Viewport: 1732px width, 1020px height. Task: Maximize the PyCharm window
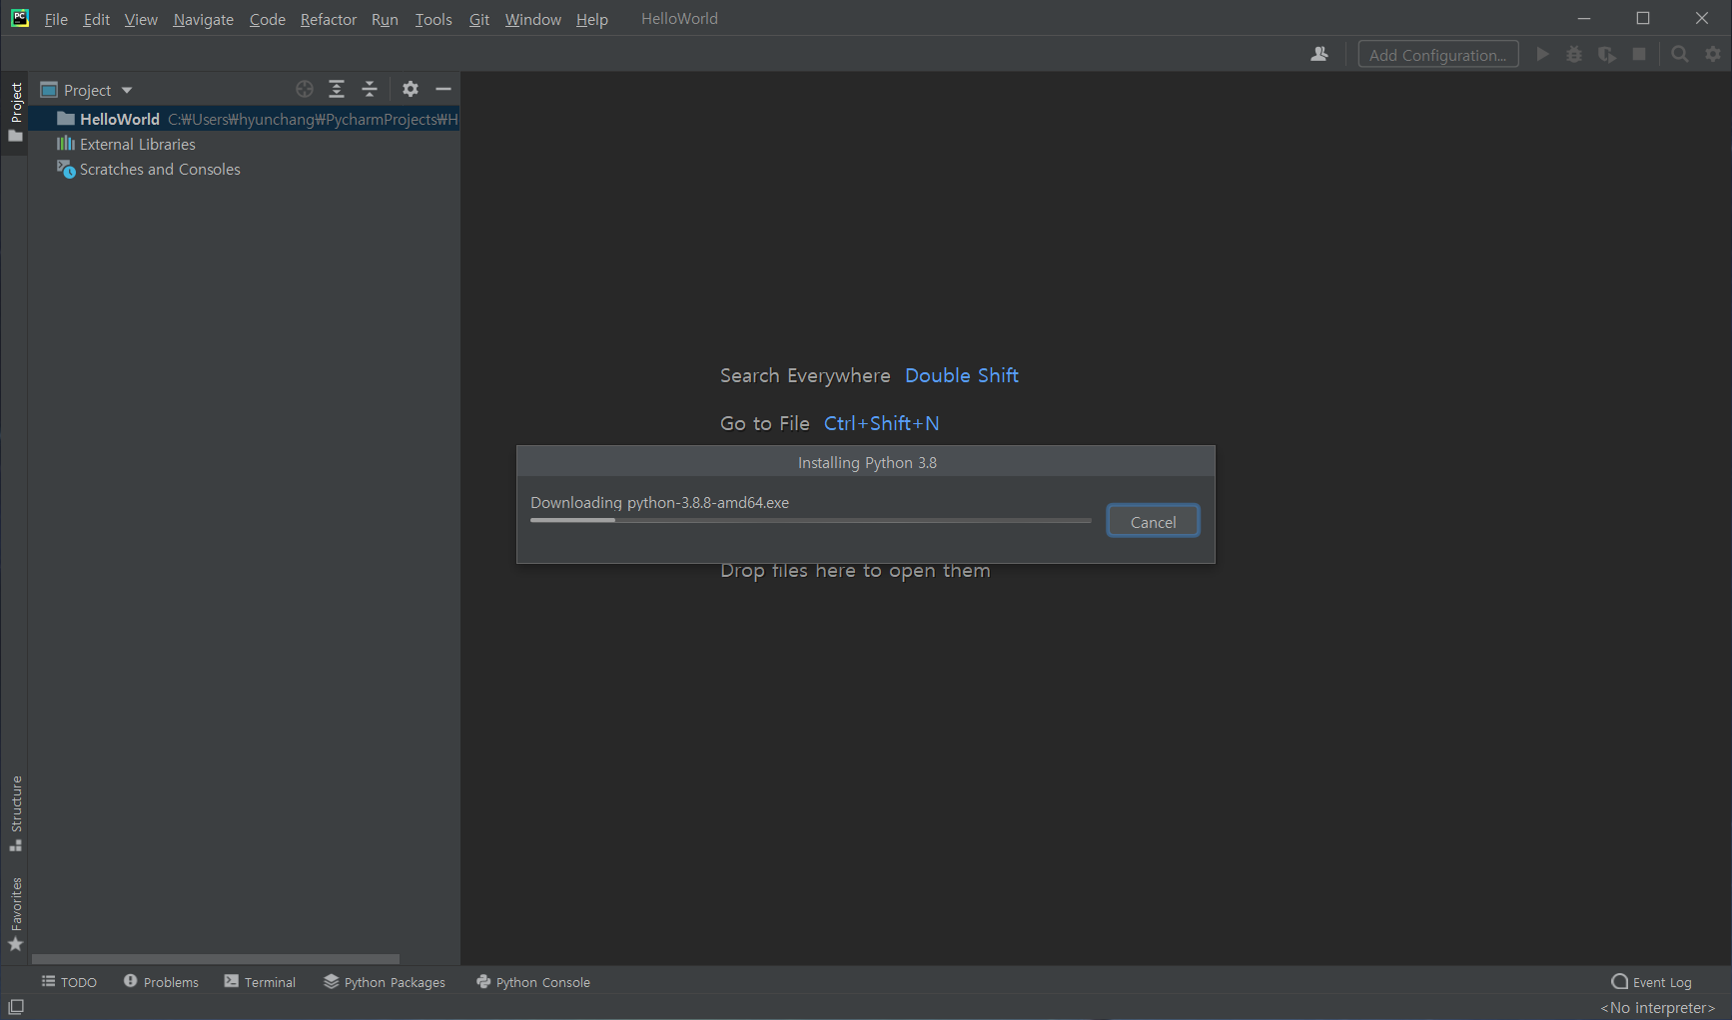[1643, 18]
